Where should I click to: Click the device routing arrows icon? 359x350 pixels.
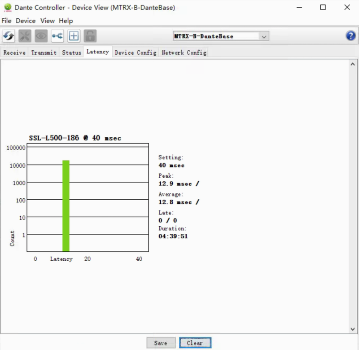[57, 36]
